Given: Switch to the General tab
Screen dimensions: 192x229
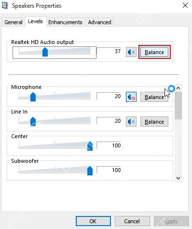Looking at the screenshot, I should [14, 22].
